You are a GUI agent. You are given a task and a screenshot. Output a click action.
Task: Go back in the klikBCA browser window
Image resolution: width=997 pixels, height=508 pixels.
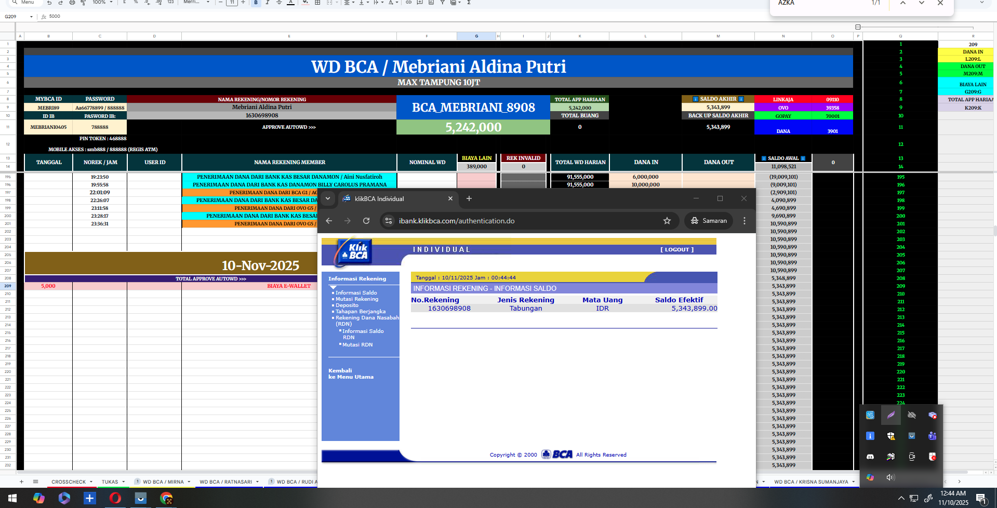tap(329, 221)
